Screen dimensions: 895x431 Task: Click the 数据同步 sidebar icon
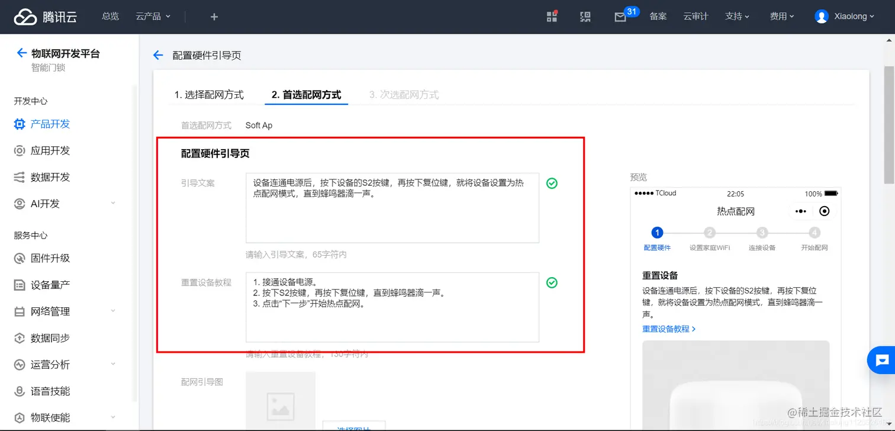point(20,338)
